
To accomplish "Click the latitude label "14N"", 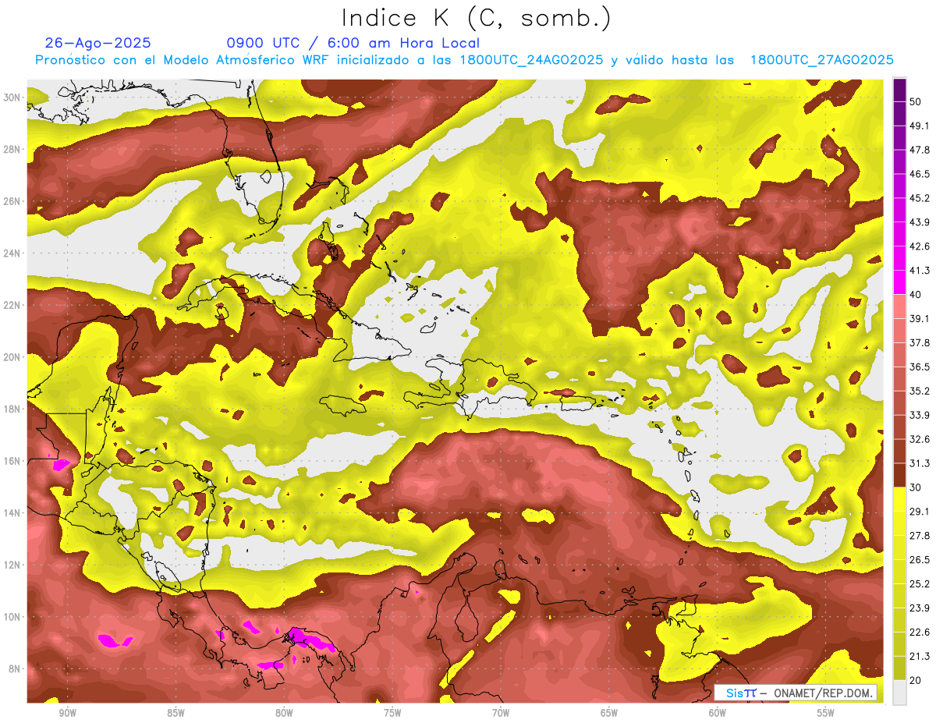I will (x=12, y=513).
